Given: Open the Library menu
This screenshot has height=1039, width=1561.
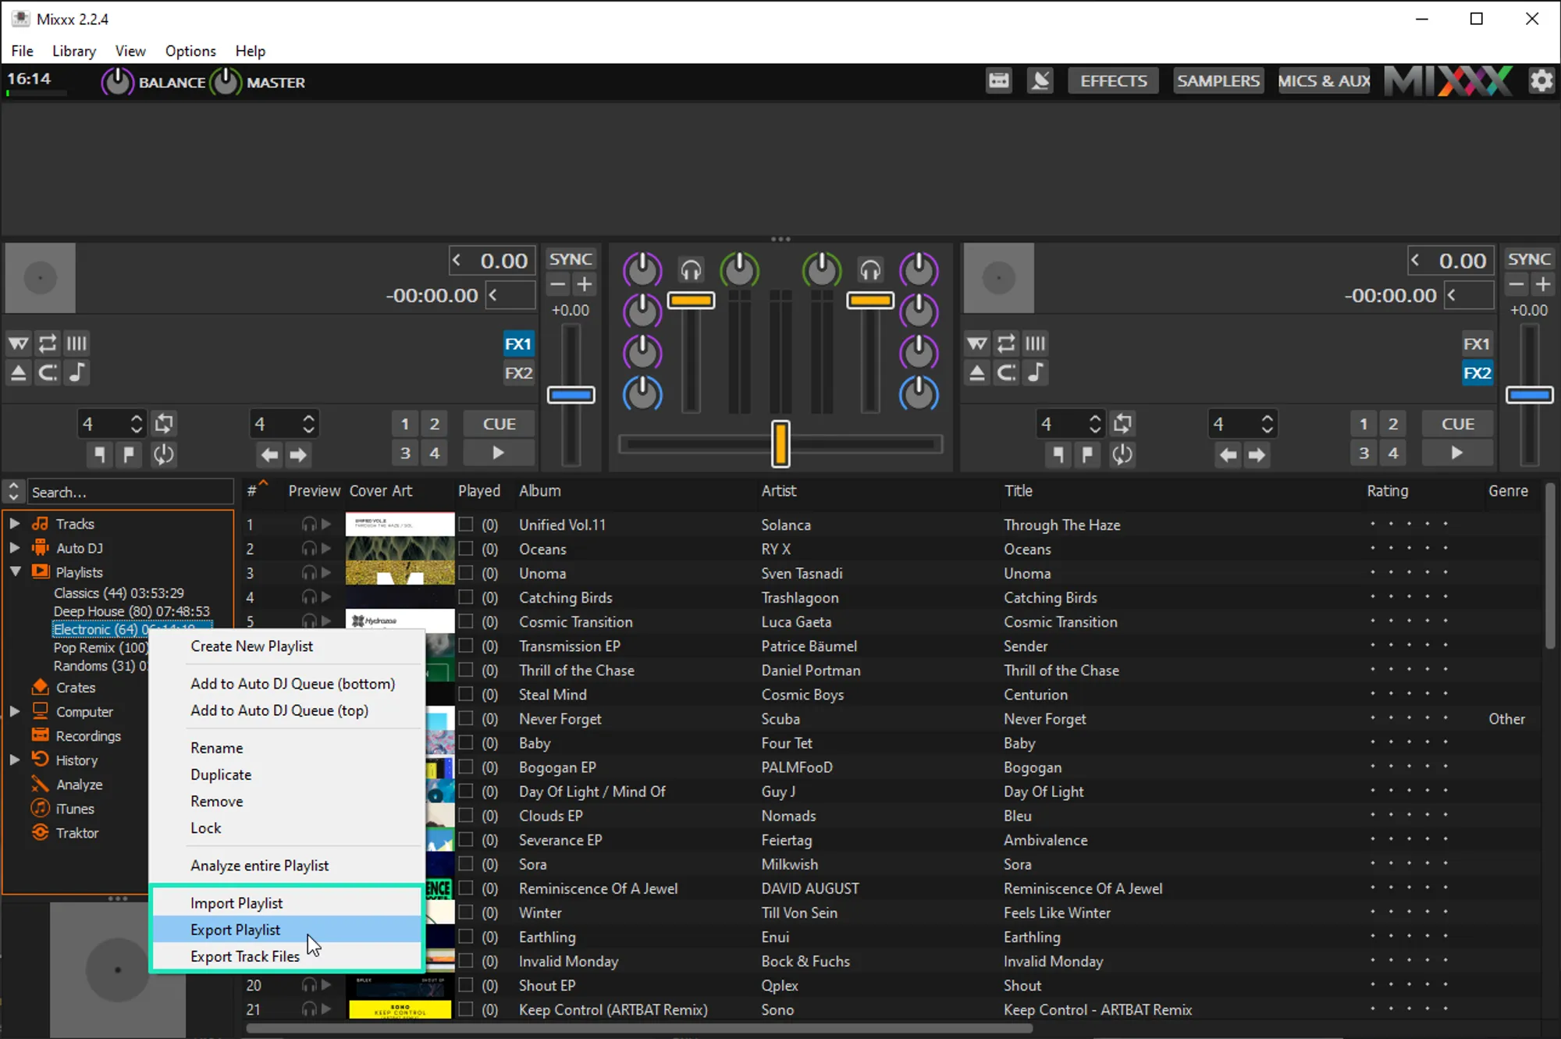Looking at the screenshot, I should 74,51.
